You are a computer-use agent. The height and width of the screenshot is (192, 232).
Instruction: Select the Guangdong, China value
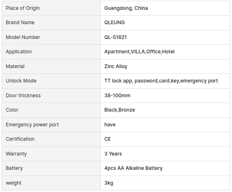click(x=126, y=8)
